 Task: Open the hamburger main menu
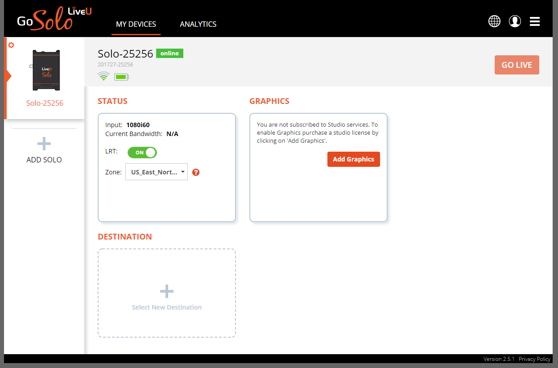535,21
